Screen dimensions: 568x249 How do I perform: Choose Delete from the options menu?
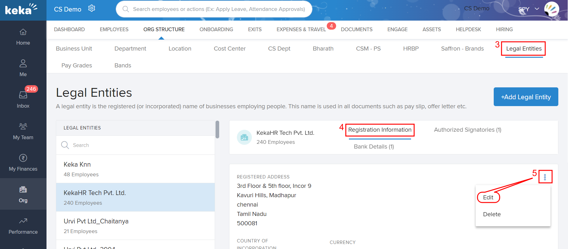pos(492,214)
